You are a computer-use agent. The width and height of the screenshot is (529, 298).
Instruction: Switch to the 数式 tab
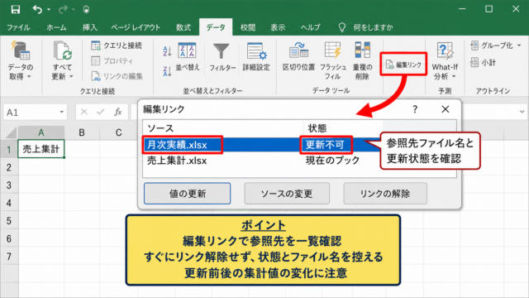(183, 27)
